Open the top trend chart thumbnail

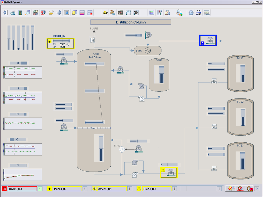(x=23, y=72)
